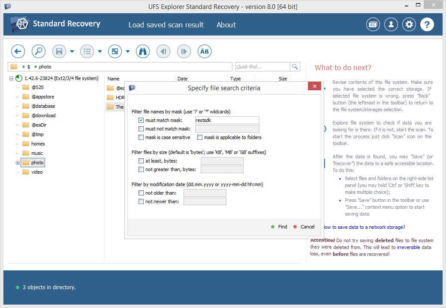Click the must not match mask field
The width and height of the screenshot is (446, 308).
coord(227,129)
